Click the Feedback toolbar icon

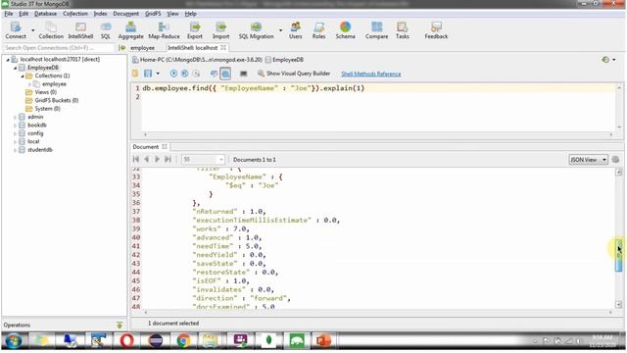pos(436,30)
